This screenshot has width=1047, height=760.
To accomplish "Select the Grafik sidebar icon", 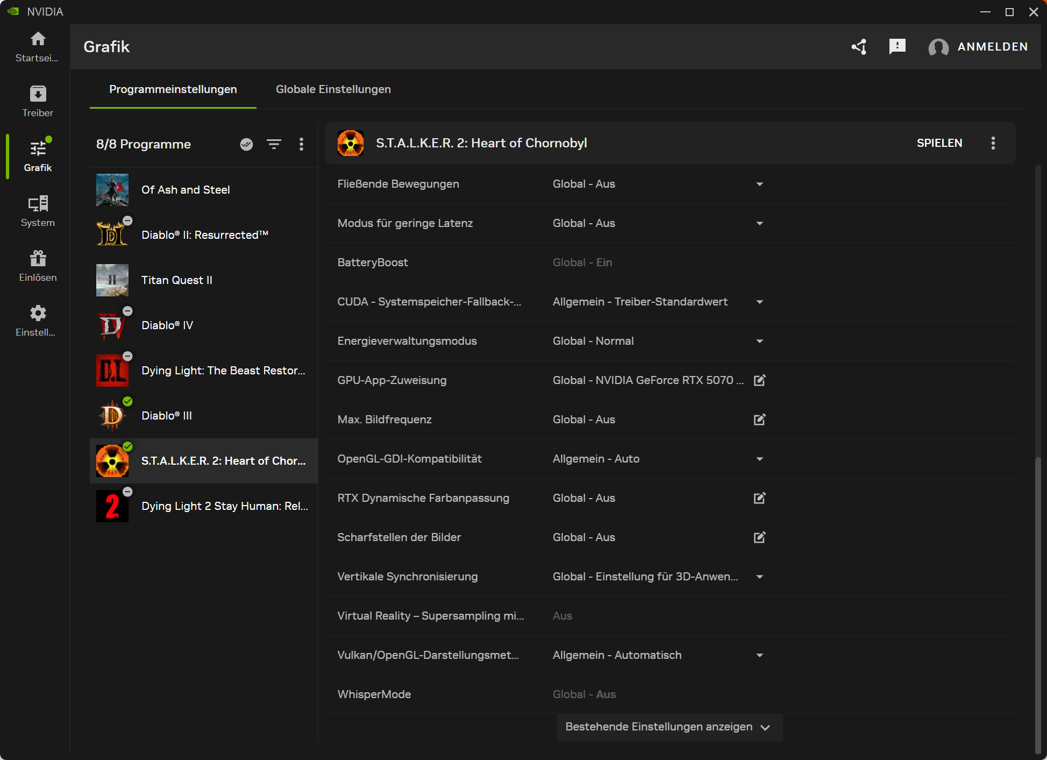I will tap(38, 148).
